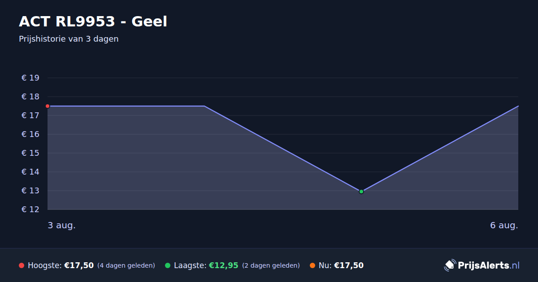Click the € 19 axis label

tap(30, 78)
